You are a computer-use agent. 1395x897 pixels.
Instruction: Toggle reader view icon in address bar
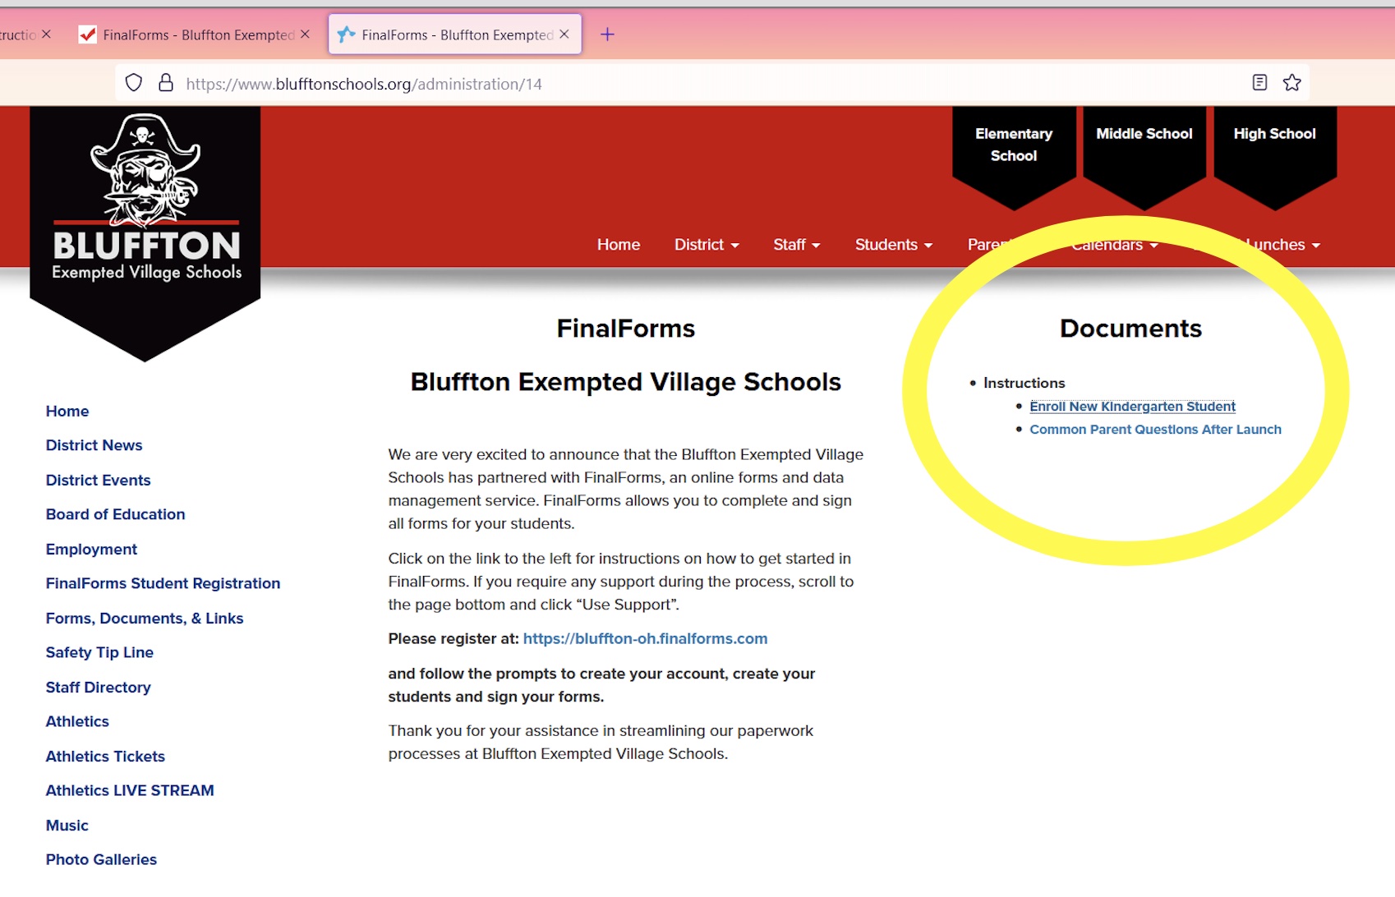click(1259, 82)
